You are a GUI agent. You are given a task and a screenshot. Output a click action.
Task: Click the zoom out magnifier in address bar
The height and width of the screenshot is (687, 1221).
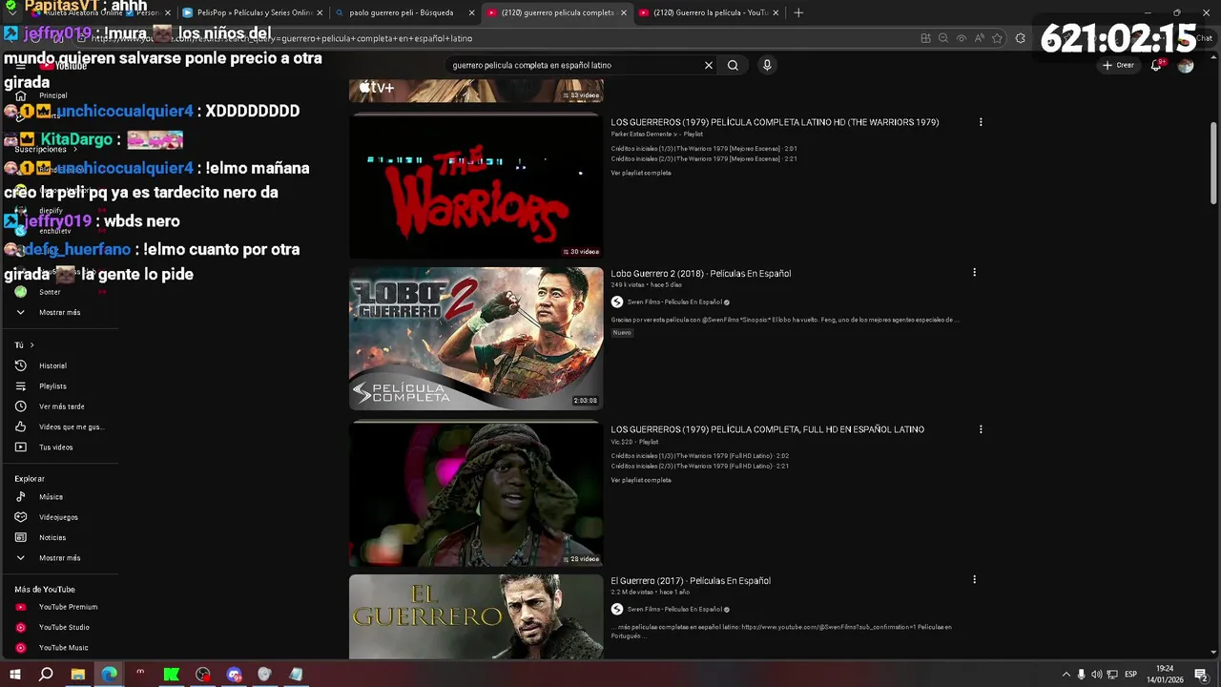click(x=943, y=38)
